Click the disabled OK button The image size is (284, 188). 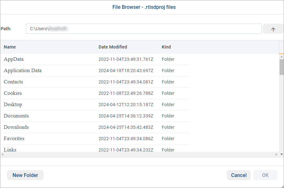265,175
